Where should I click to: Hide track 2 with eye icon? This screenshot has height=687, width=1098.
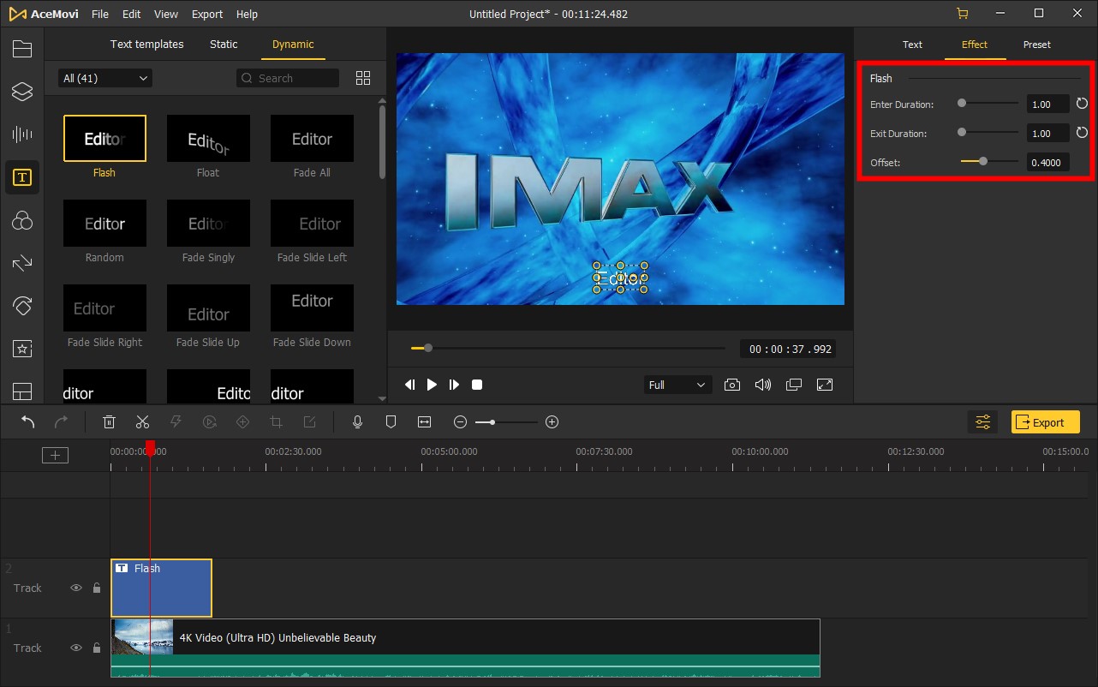click(x=76, y=588)
